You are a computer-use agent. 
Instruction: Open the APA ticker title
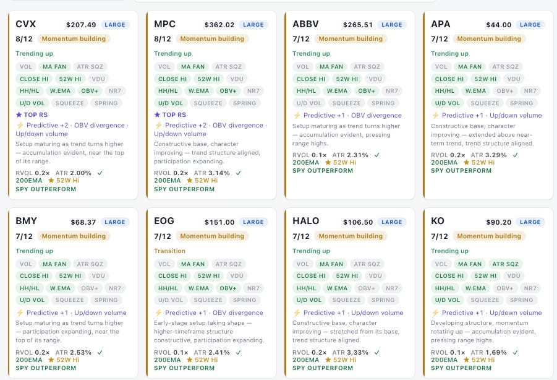[441, 24]
